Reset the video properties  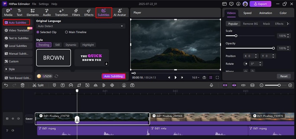click(x=284, y=76)
